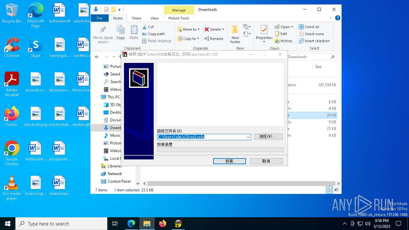The height and width of the screenshot is (230, 409).
Task: Open the Copy to dropdown
Action: point(188,39)
